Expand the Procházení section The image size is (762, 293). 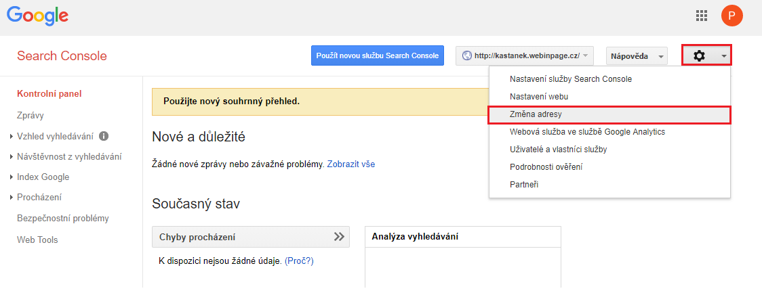tap(39, 198)
